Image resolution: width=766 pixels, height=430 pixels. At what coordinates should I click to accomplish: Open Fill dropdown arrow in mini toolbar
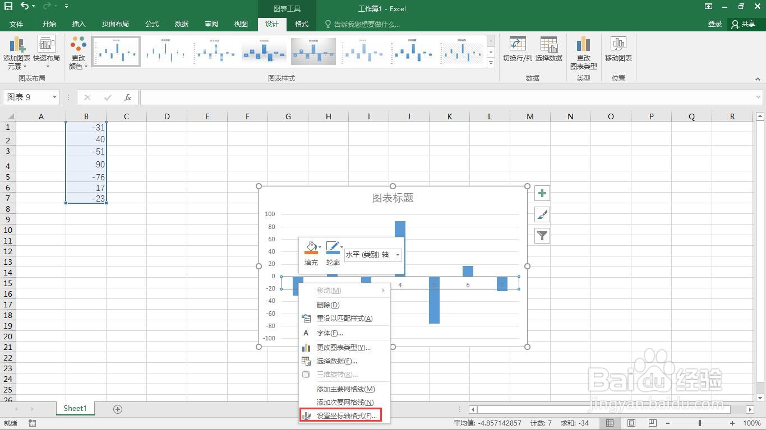click(320, 247)
